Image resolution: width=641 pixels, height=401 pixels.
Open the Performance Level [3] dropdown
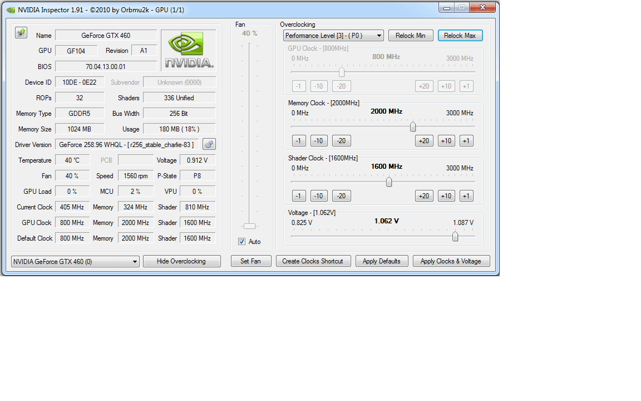(333, 36)
